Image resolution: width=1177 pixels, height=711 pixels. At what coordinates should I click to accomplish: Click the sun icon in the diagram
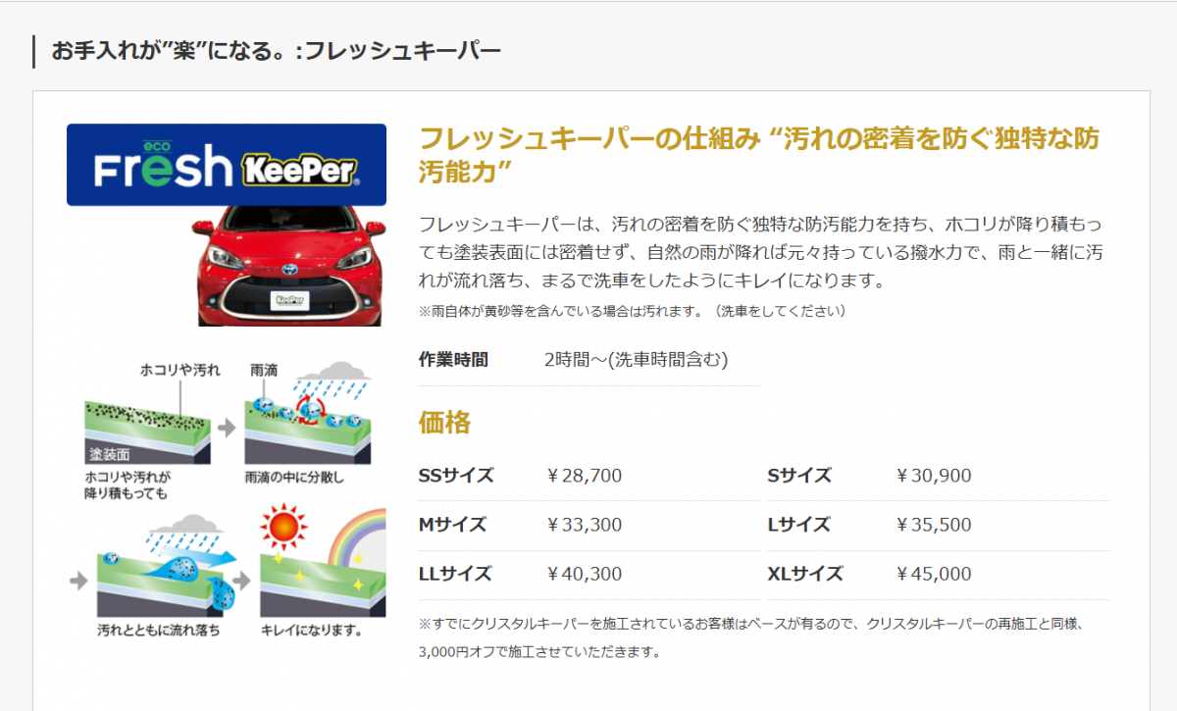tap(283, 529)
